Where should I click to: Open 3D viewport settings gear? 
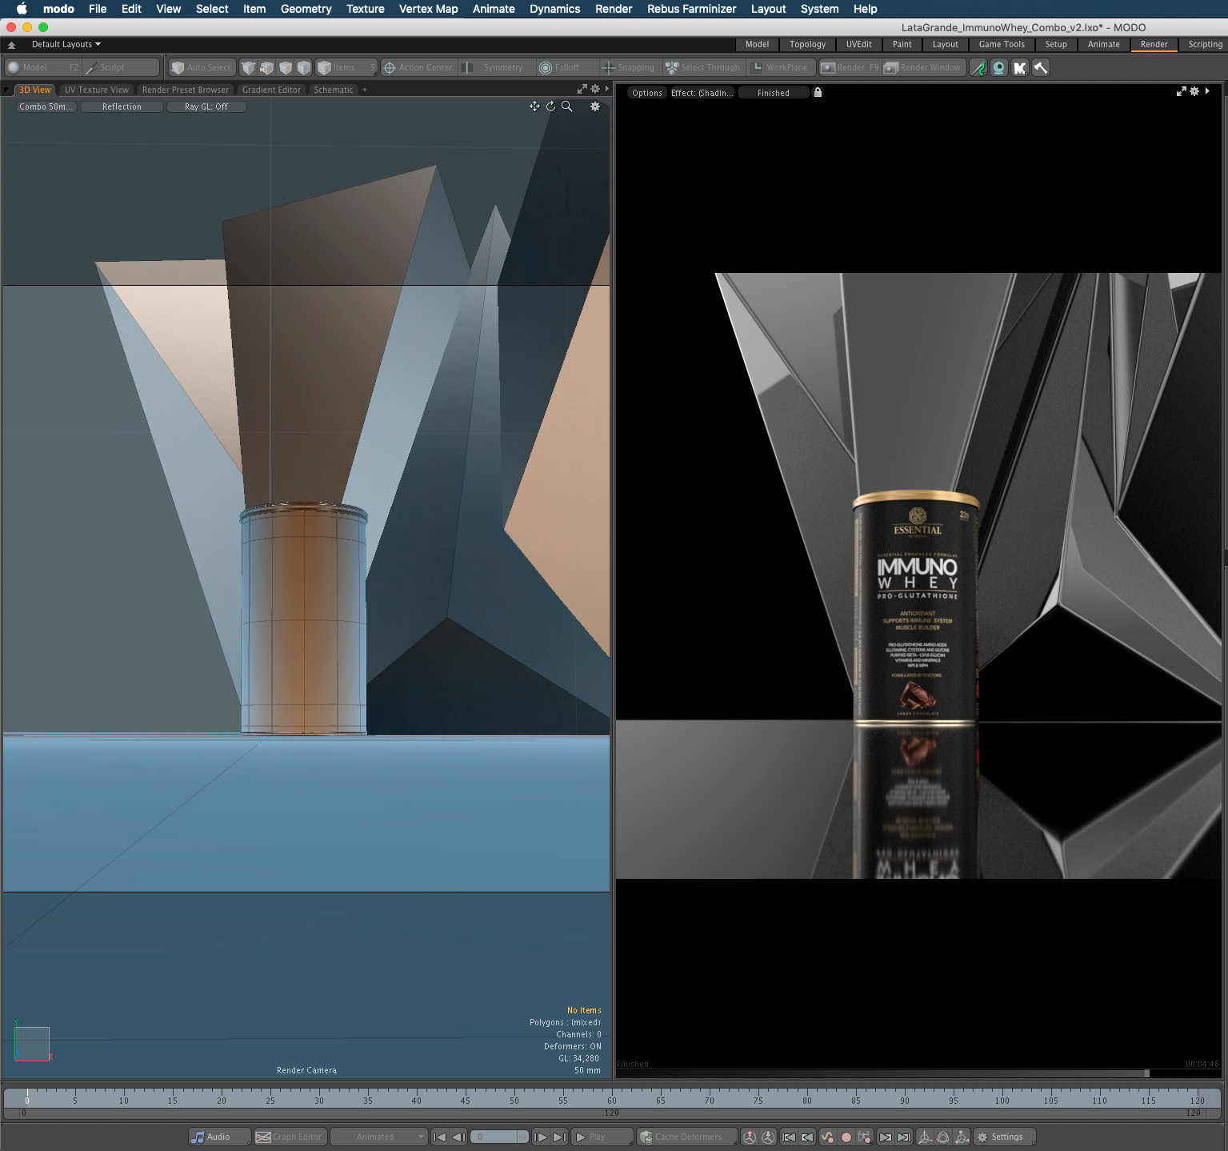pyautogui.click(x=594, y=106)
